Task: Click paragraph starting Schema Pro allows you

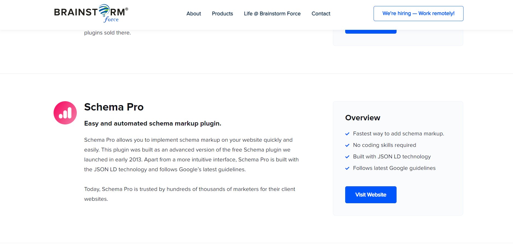Action: click(191, 155)
